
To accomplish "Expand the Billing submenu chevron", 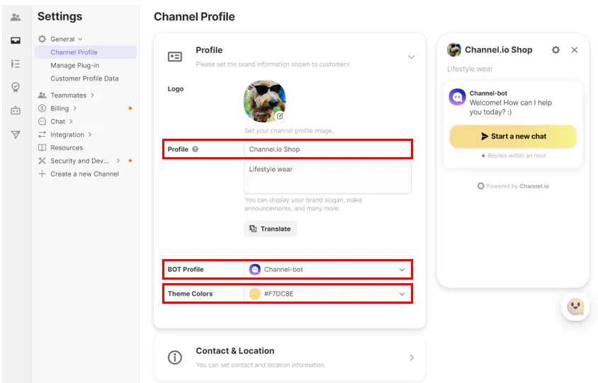I will pos(75,108).
